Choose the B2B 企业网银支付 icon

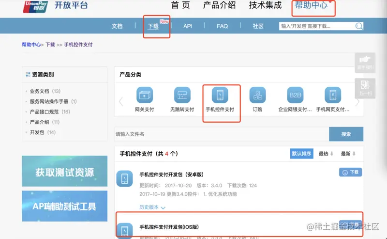click(x=295, y=95)
